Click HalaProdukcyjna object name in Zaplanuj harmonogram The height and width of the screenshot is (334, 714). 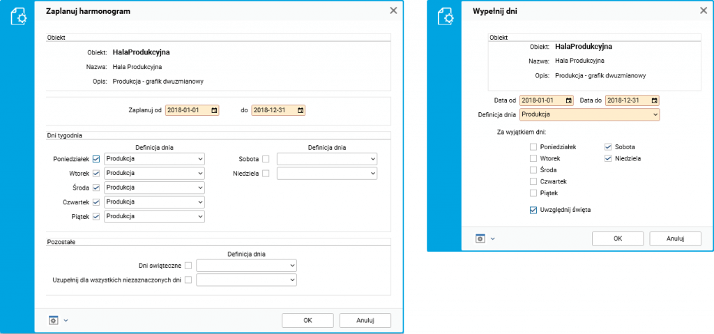pos(141,52)
